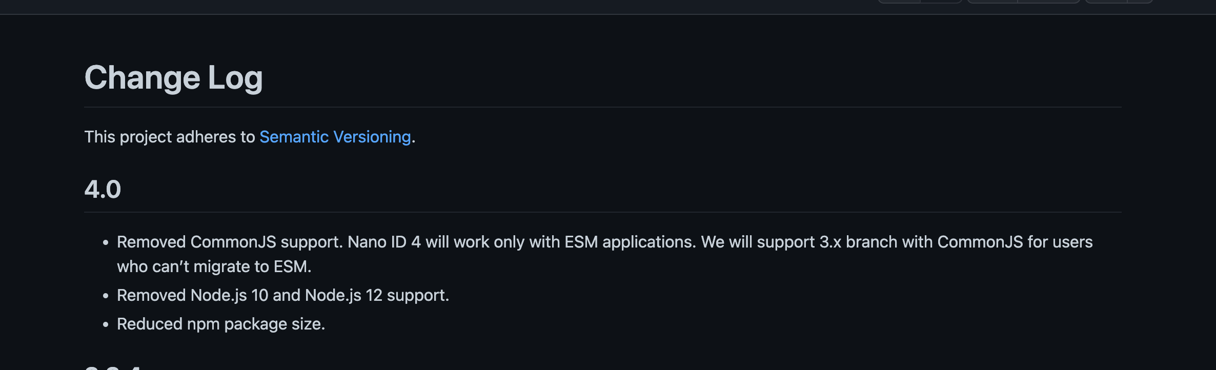Viewport: 1216px width, 370px height.
Task: Click the left part of middle top-right button group
Action: 992,2
